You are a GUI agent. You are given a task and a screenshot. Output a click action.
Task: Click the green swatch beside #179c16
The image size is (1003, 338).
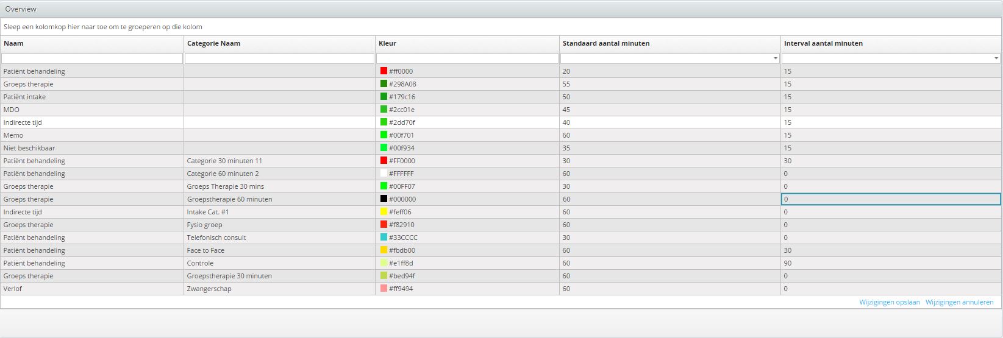[x=384, y=97]
